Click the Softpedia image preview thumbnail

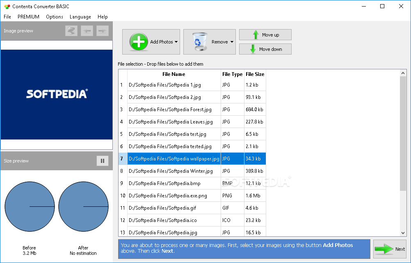57,95
